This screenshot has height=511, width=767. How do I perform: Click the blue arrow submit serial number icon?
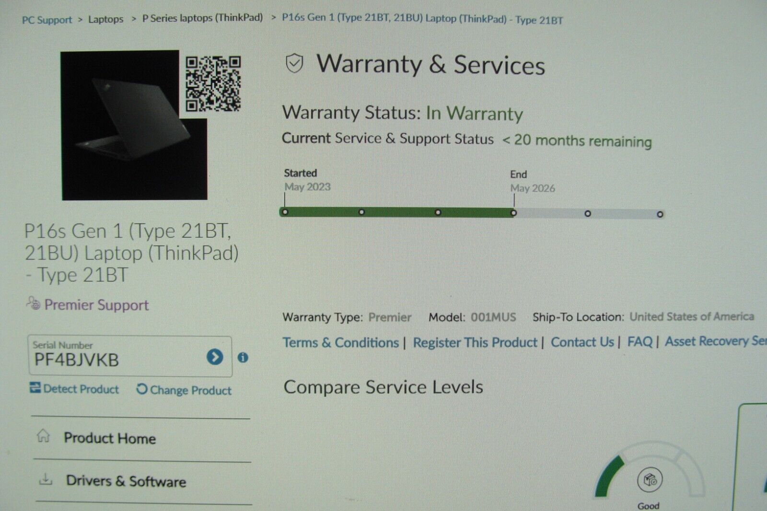click(215, 357)
